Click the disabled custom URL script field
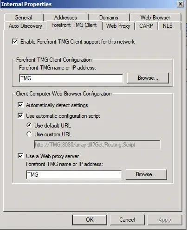This screenshot has width=187, height=230. [x=97, y=145]
